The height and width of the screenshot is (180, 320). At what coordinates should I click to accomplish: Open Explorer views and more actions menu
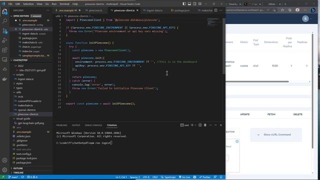click(48, 10)
